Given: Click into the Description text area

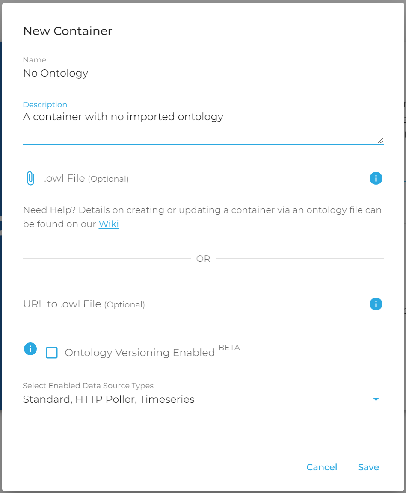Looking at the screenshot, I should coord(203,124).
